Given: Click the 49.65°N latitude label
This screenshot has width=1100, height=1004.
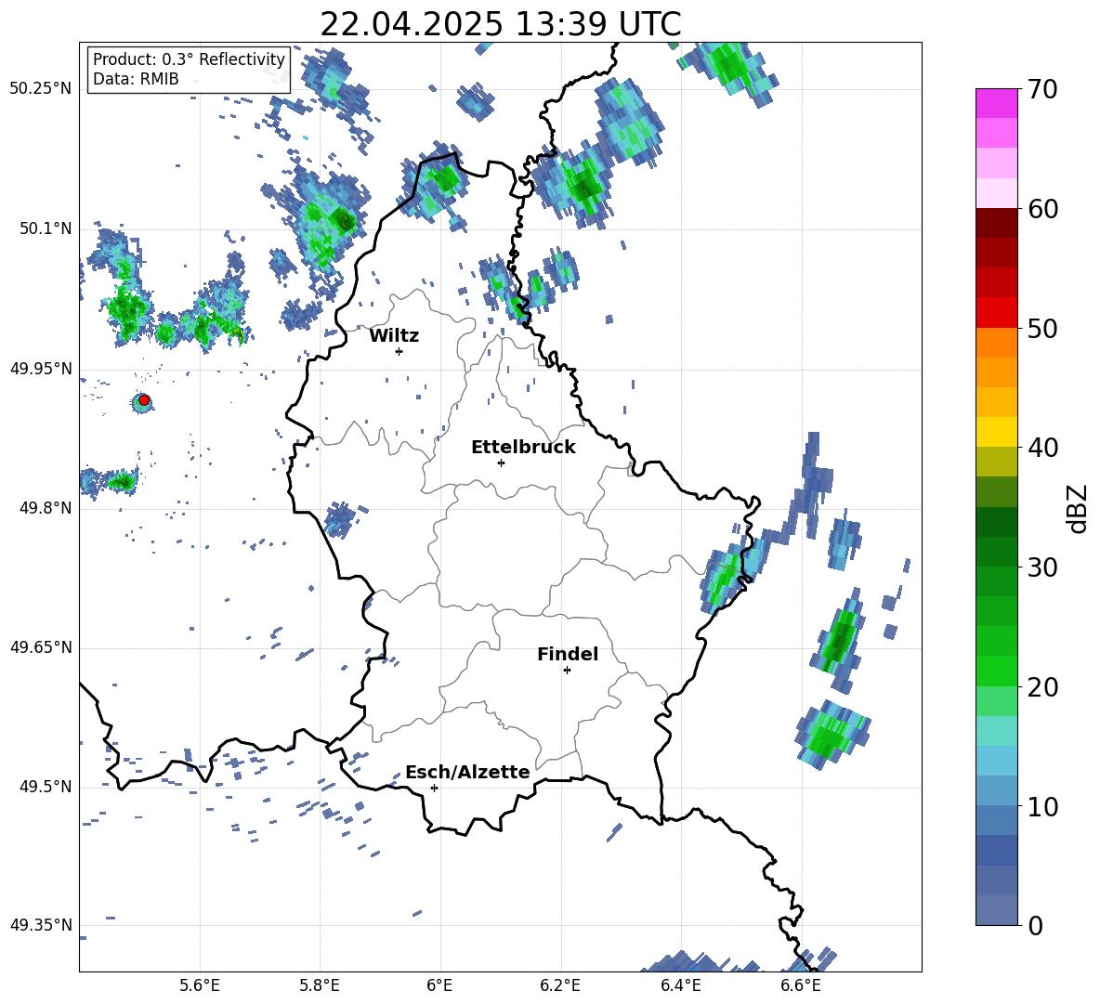Looking at the screenshot, I should [41, 646].
